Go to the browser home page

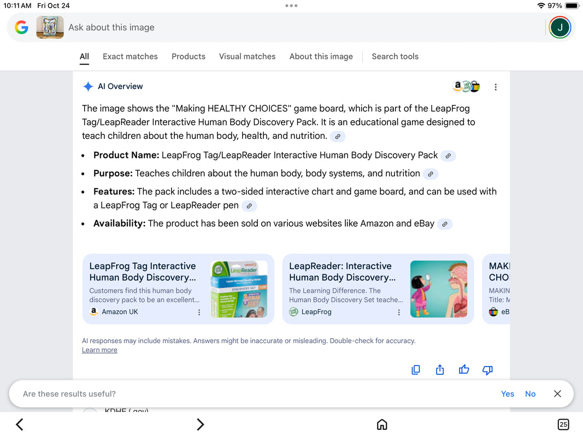click(x=382, y=424)
